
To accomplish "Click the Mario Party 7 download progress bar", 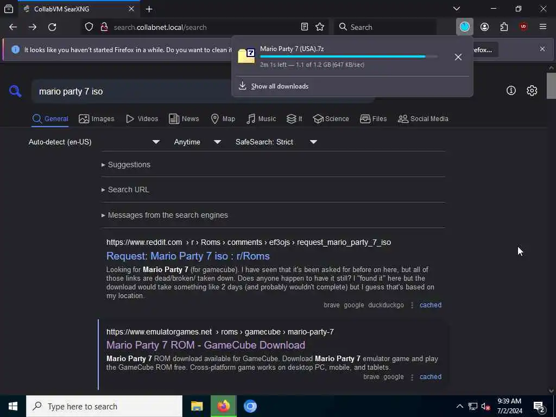I will (x=349, y=56).
